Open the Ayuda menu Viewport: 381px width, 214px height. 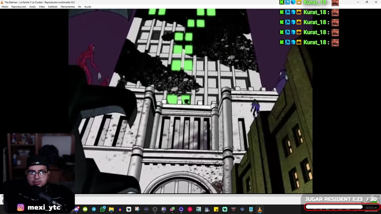pos(88,7)
